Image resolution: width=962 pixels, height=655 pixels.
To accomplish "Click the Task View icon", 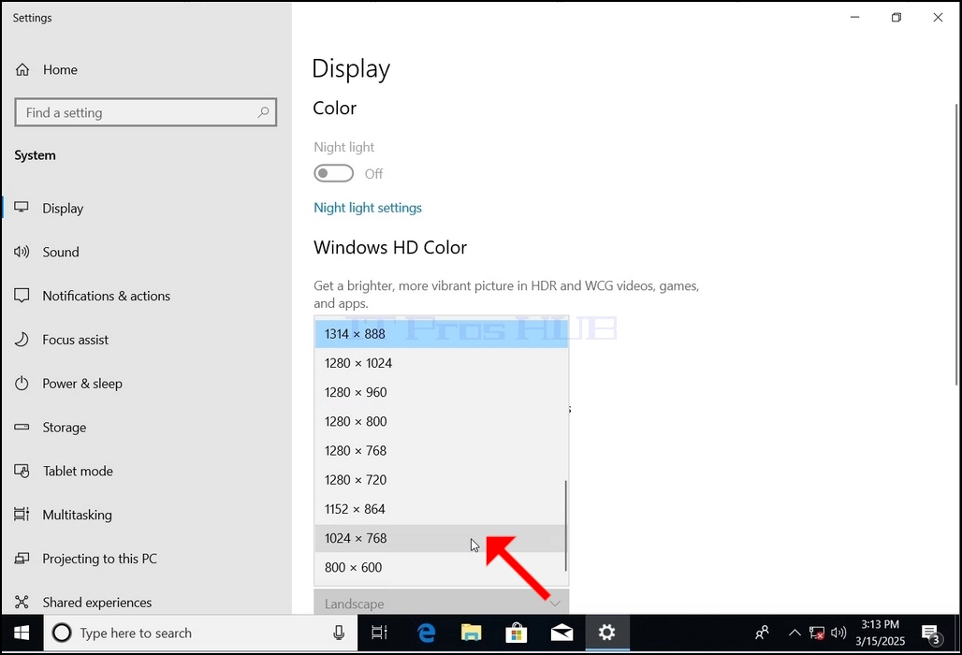I will [x=379, y=633].
